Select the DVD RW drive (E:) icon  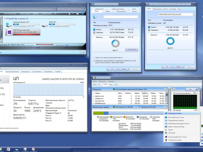9,32
